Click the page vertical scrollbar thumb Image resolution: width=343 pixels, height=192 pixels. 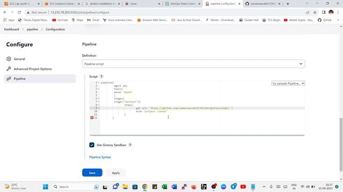pyautogui.click(x=341, y=145)
